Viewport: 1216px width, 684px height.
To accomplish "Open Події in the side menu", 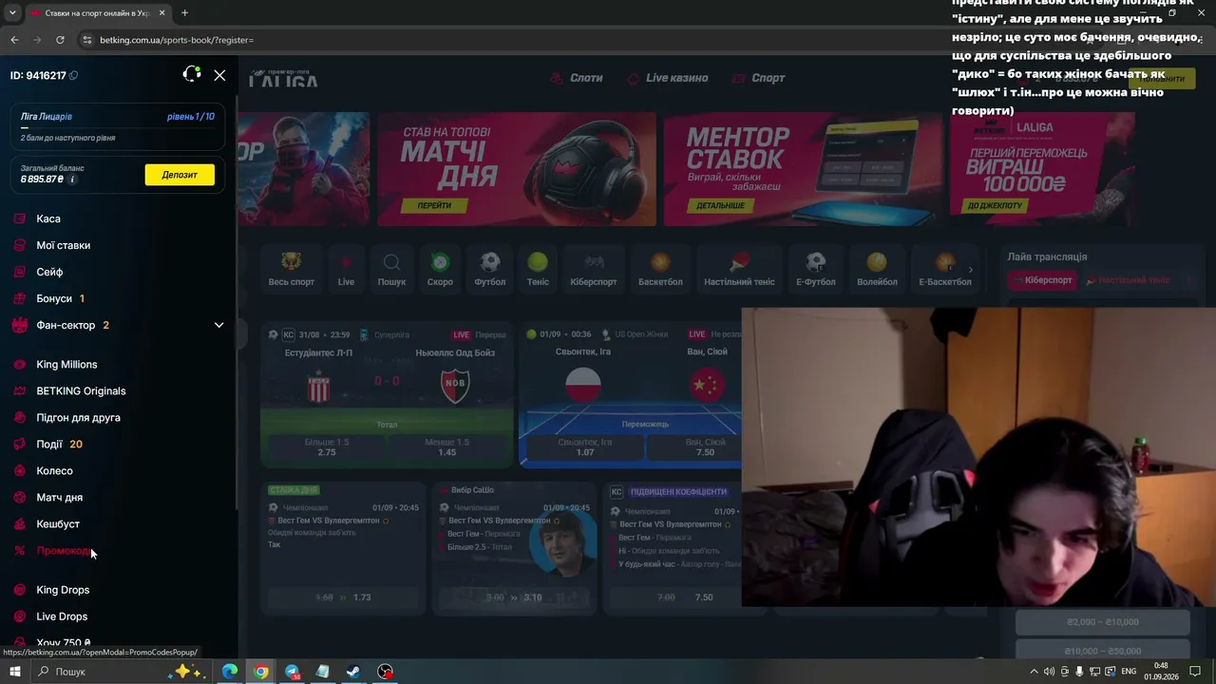I will (x=49, y=444).
